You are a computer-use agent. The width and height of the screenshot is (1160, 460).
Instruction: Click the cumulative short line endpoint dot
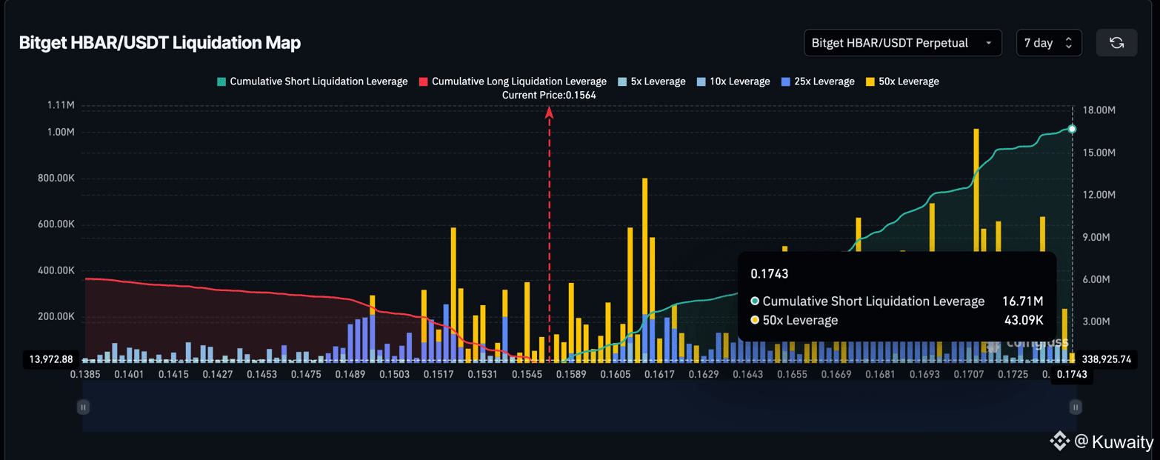[x=1072, y=129]
